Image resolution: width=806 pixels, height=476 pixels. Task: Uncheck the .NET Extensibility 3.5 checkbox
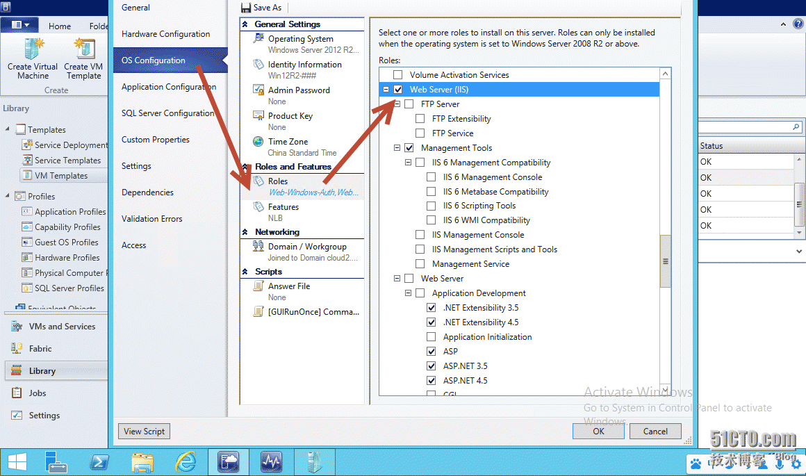(431, 308)
